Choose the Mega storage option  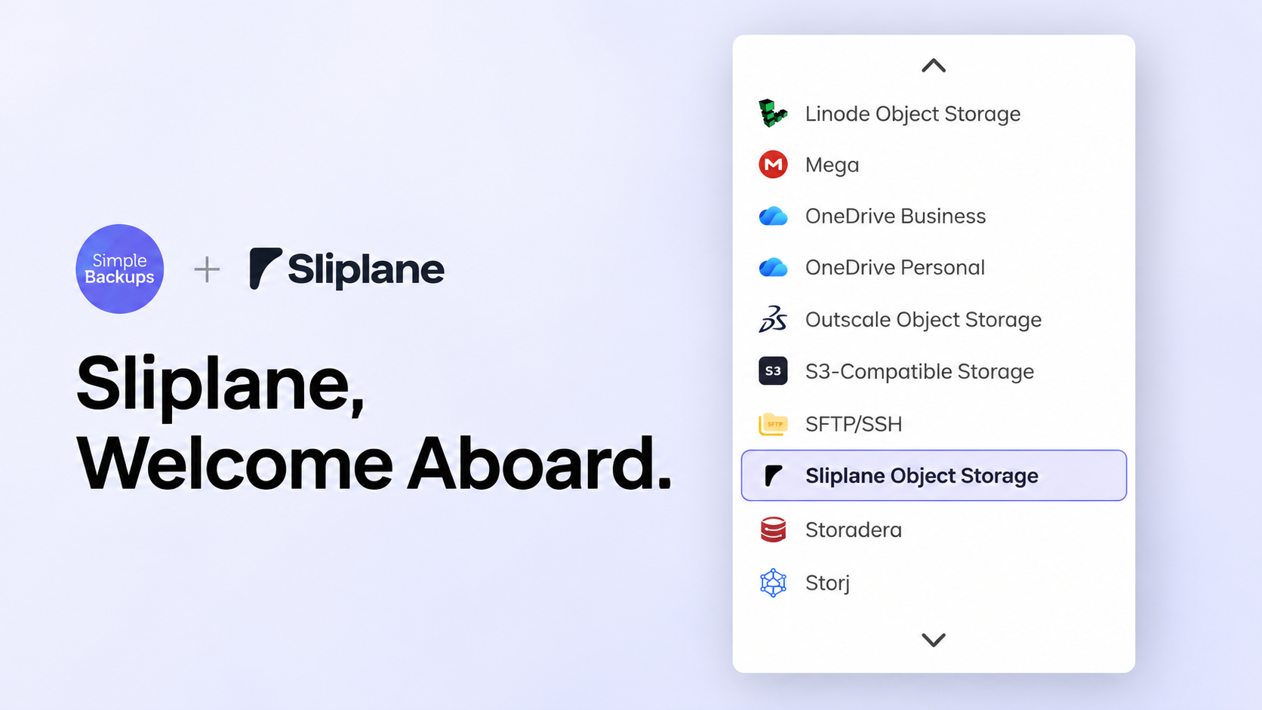[x=934, y=164]
